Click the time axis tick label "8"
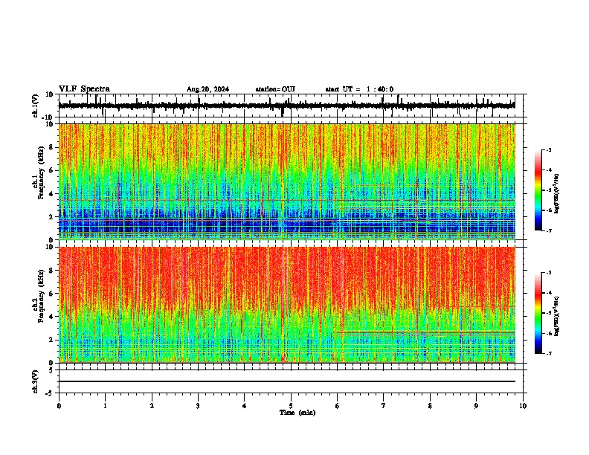Image resolution: width=589 pixels, height=455 pixels. pos(430,406)
